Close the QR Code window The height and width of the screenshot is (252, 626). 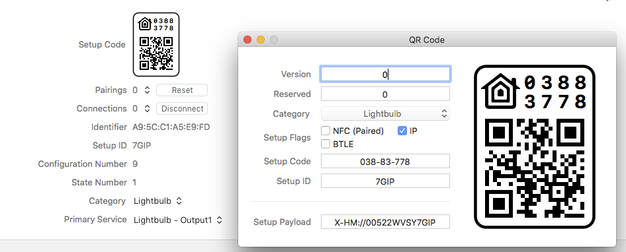[x=247, y=40]
